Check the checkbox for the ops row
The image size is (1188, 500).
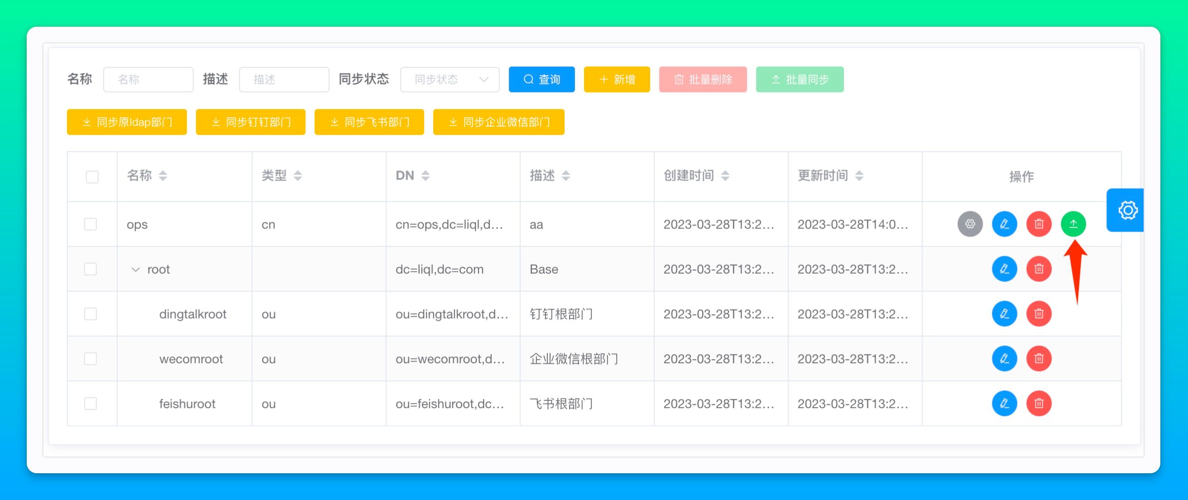pyautogui.click(x=91, y=224)
